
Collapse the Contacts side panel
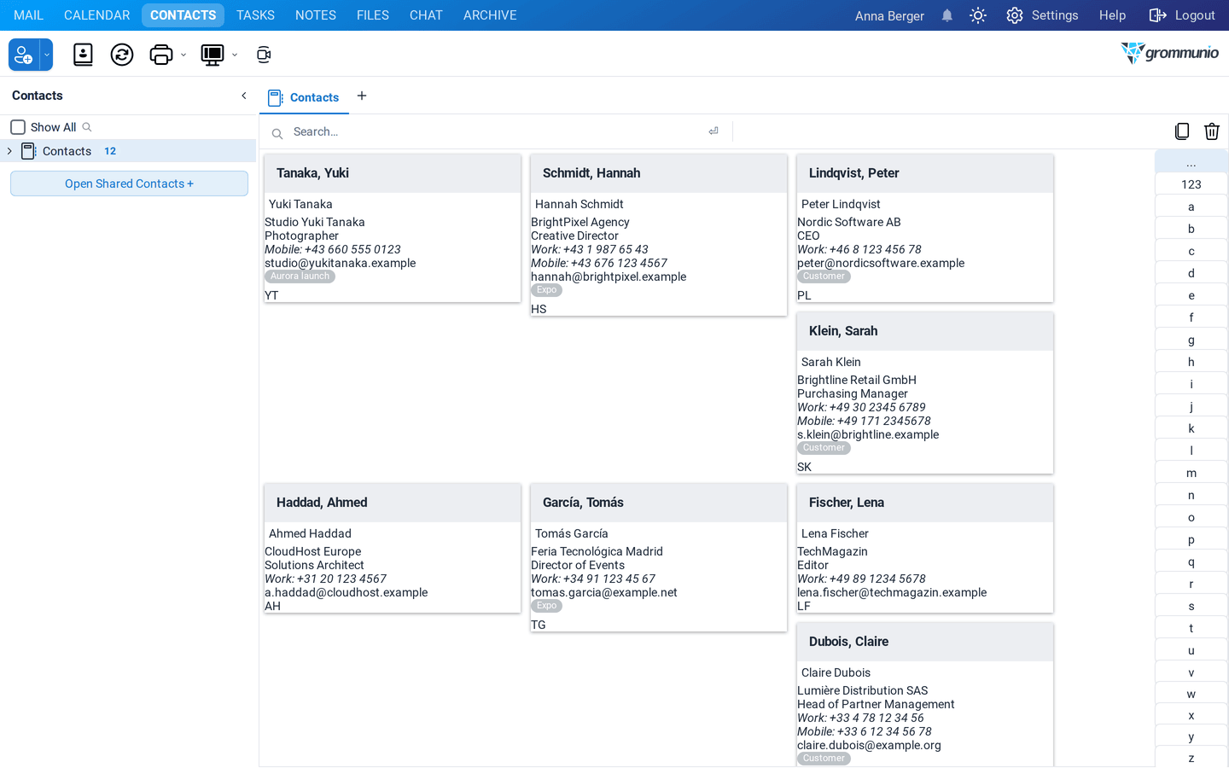(244, 96)
